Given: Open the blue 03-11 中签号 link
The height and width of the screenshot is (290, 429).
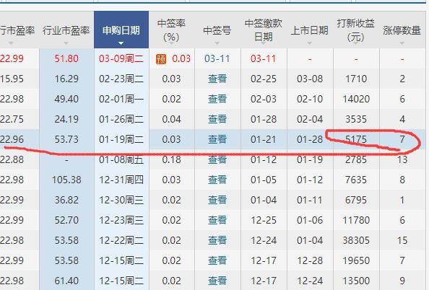Looking at the screenshot, I should (217, 58).
